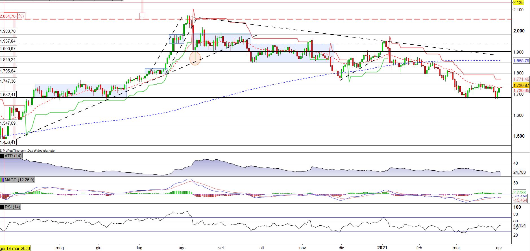Click the multicolor MACD swatch icon
This screenshot has height=251, width=530.
[2, 180]
